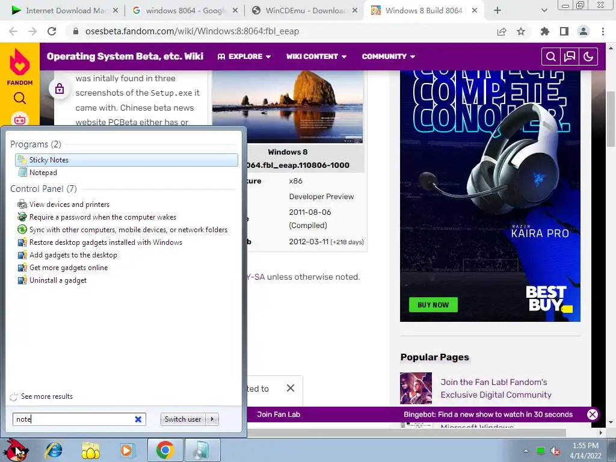Go forward in browser history
The height and width of the screenshot is (462, 616).
(x=32, y=31)
